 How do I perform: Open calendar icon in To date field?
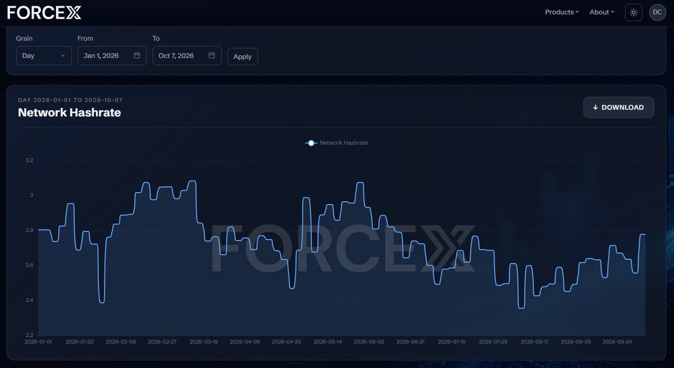click(x=212, y=56)
